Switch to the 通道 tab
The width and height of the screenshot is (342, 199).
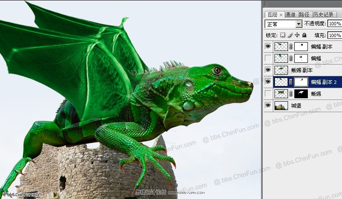click(290, 15)
